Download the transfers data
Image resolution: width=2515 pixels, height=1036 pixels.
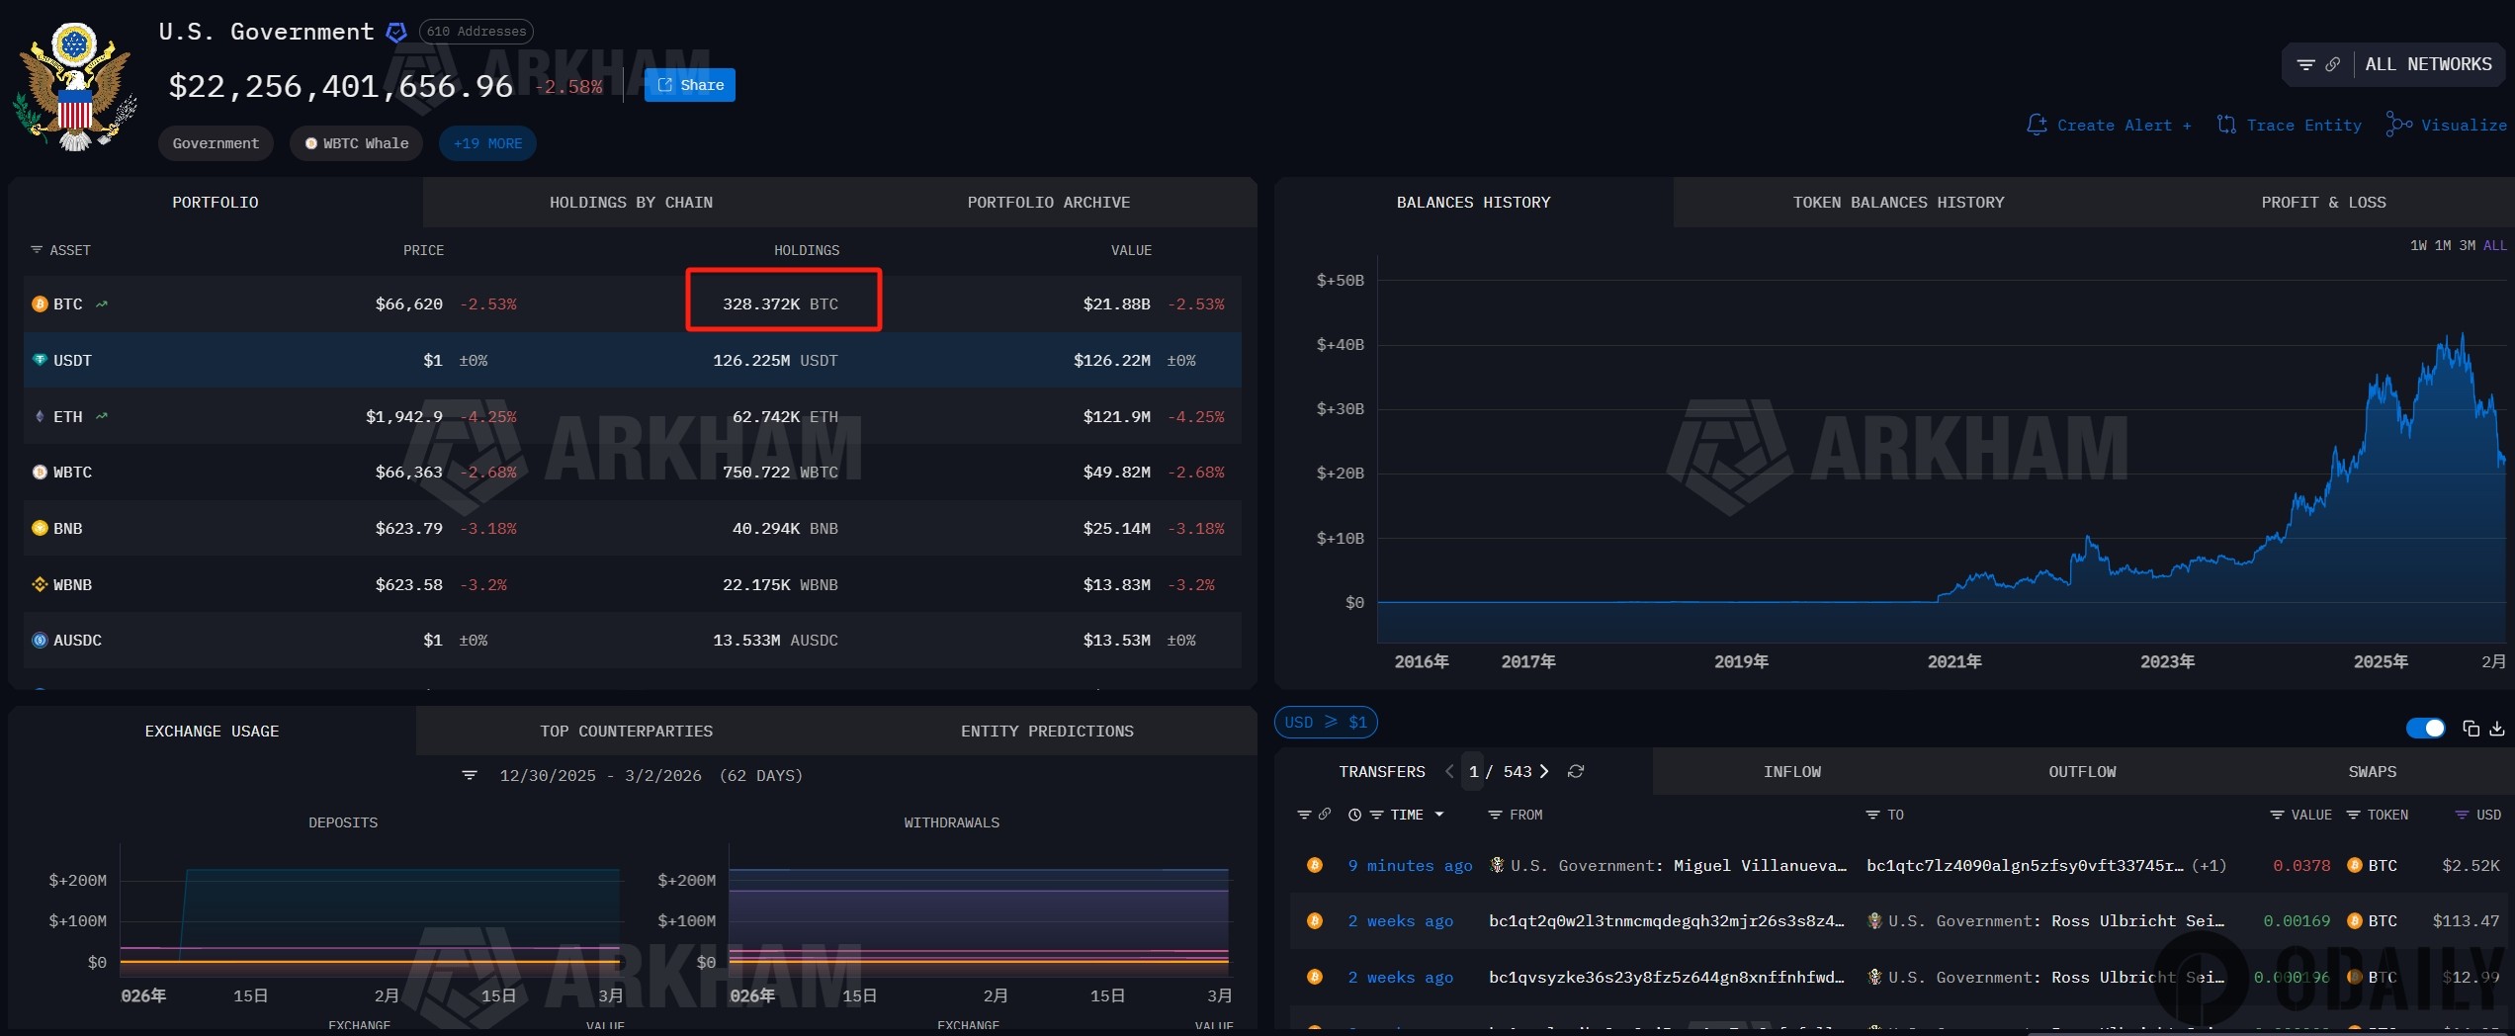pos(2497,729)
